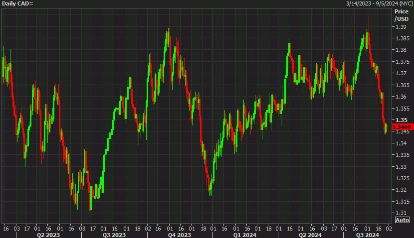414x238 pixels.
Task: Click the bold 1.35 price axis label
Action: (401, 120)
